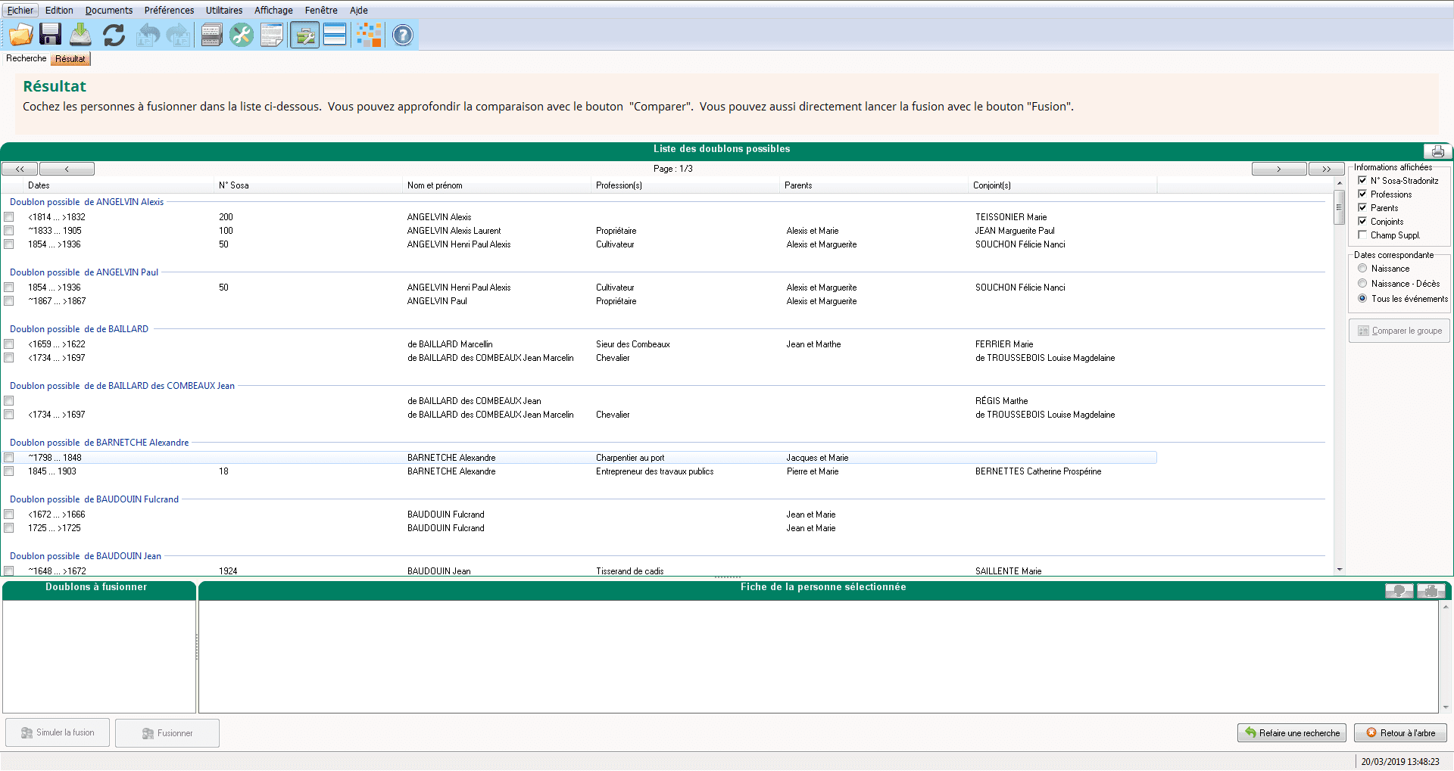Open the Préférences menu
Viewport: 1454px width, 771px height.
click(169, 11)
